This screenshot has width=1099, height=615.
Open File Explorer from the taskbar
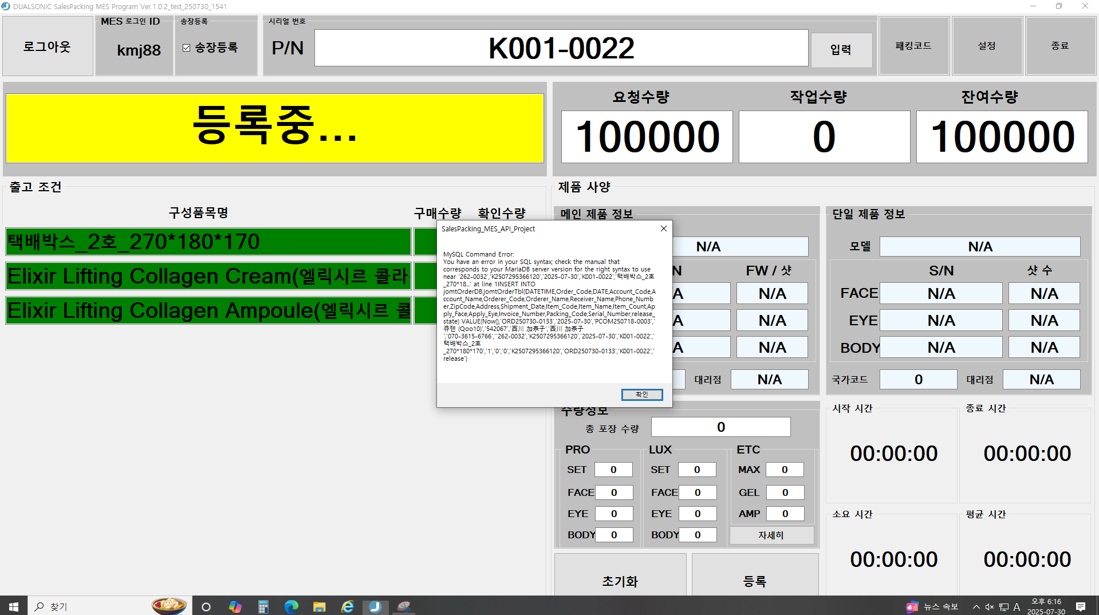[320, 606]
